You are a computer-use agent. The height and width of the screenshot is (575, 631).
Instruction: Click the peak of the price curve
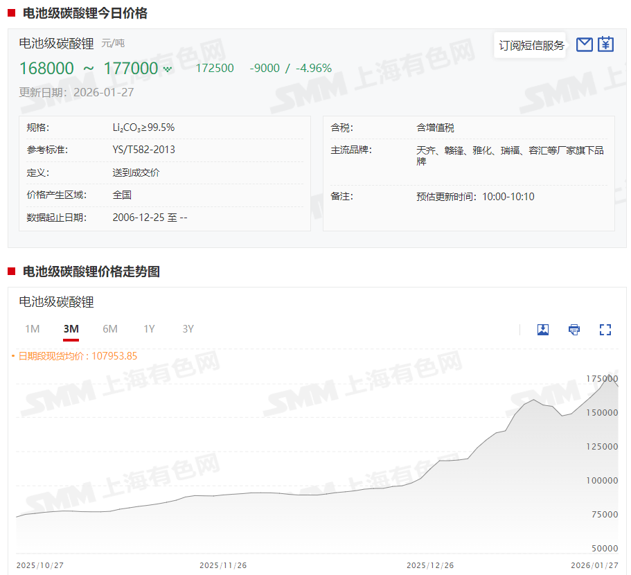608,376
